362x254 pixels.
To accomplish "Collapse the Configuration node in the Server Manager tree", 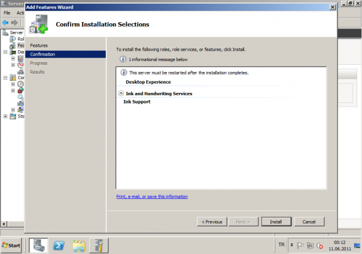I will (5, 78).
